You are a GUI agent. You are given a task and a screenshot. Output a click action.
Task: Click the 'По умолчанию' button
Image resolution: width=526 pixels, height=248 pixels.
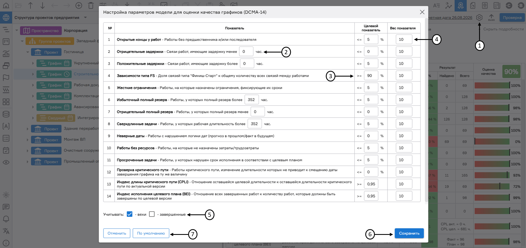151,233
